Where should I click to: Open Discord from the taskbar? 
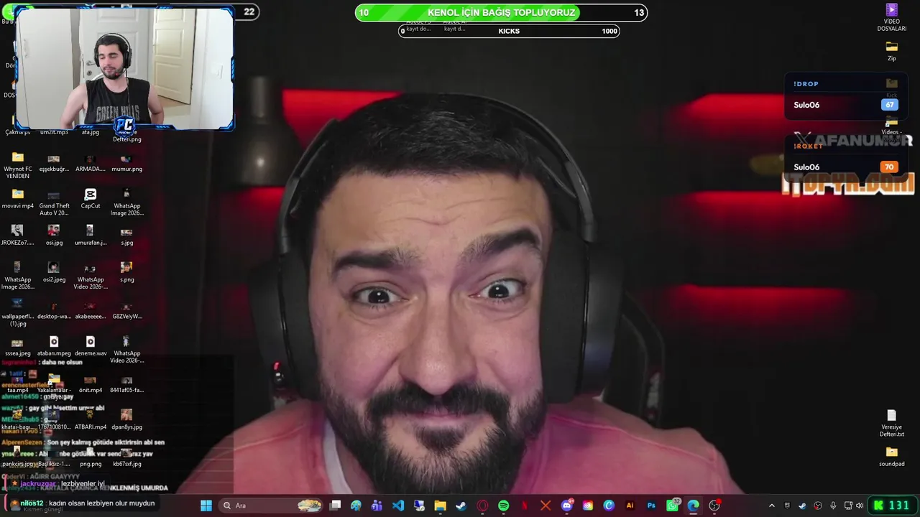[566, 506]
